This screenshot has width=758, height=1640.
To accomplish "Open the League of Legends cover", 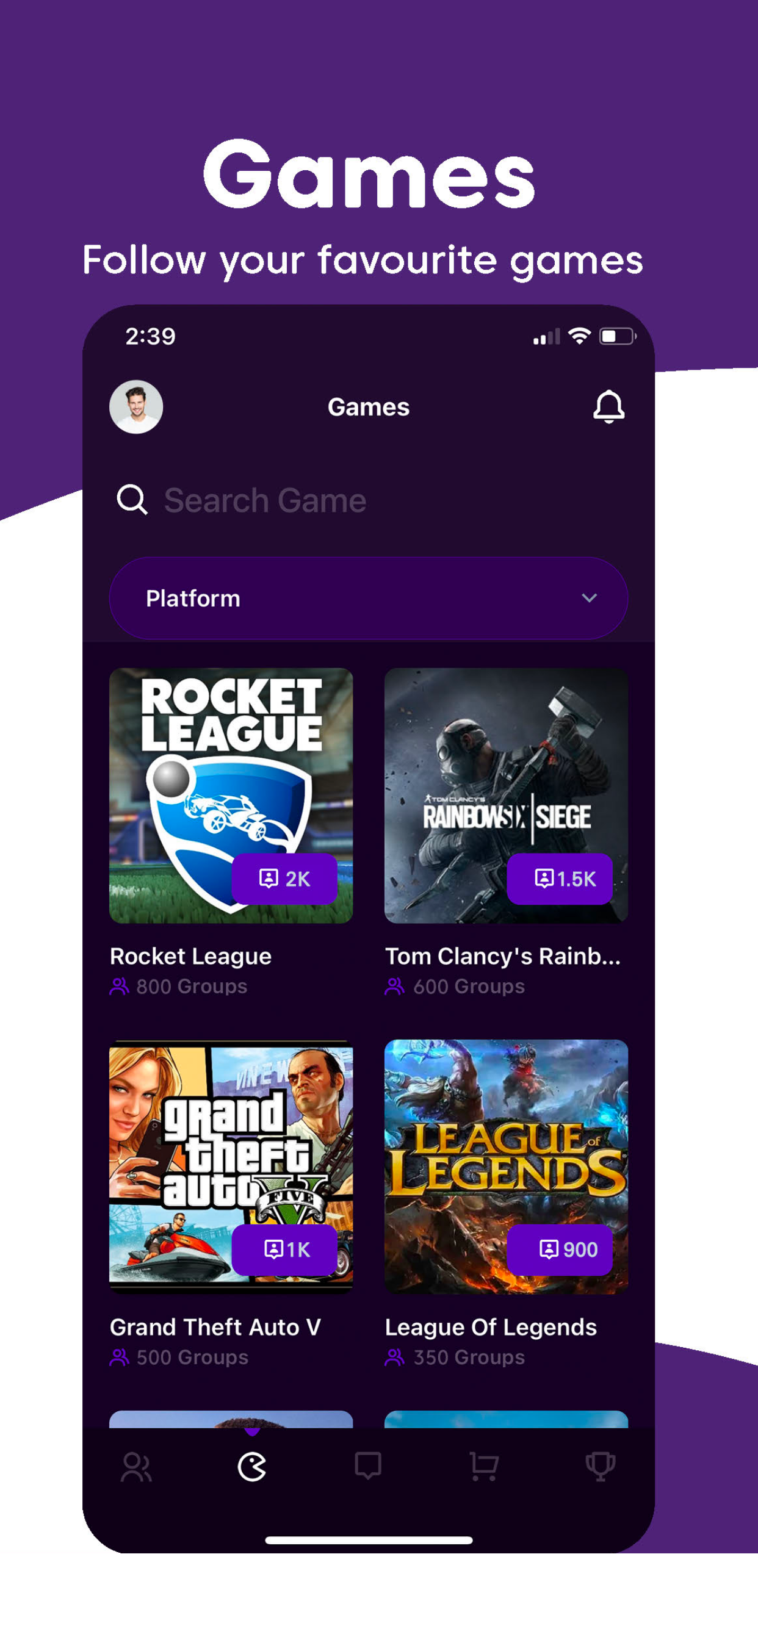I will (x=507, y=1167).
